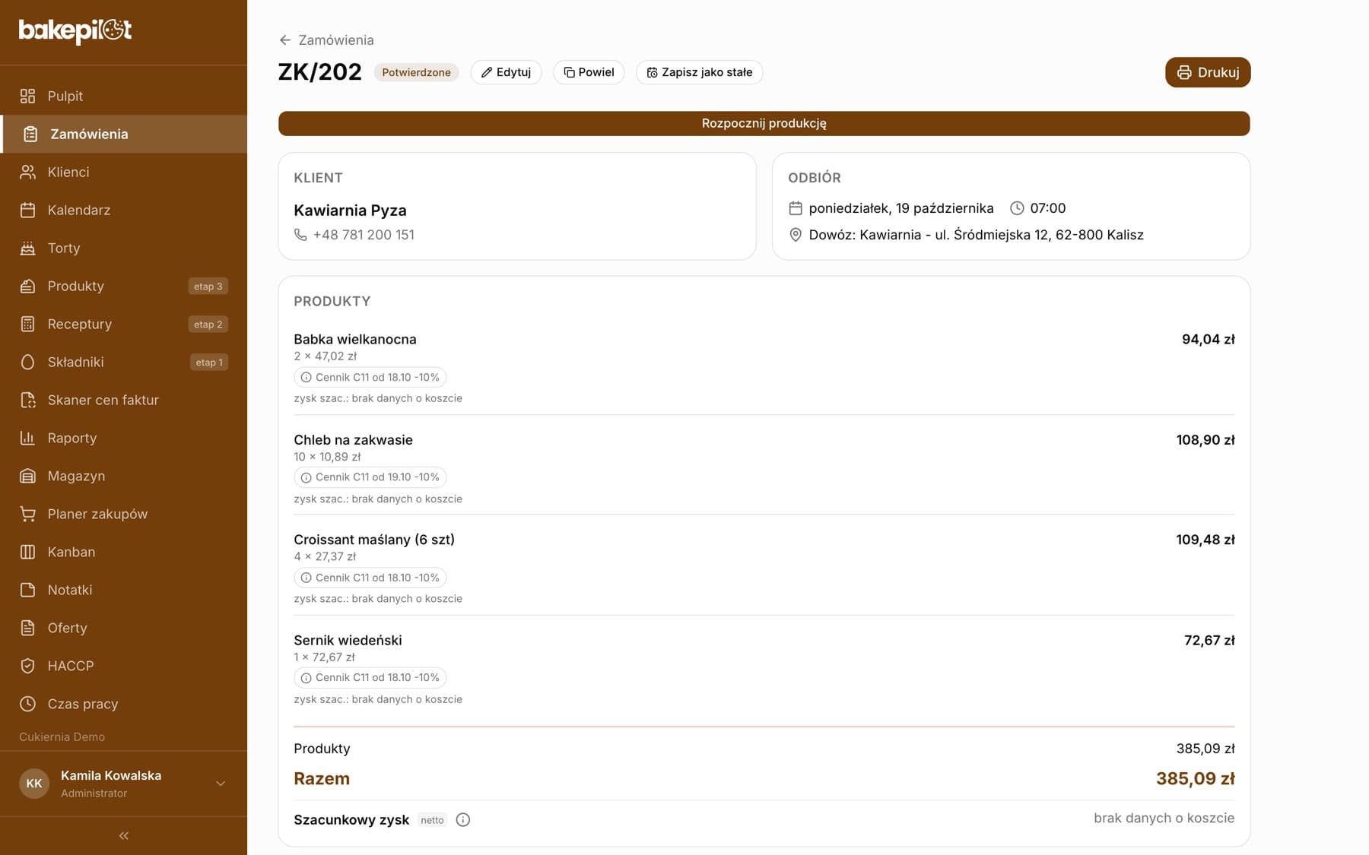Click pickup date poniedziałek, 19 października
Viewport: 1369px width, 855px height.
click(900, 208)
